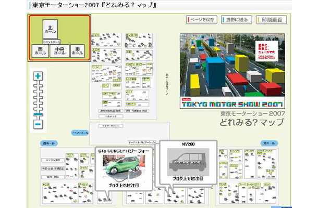Click the 携帯に送る button
This screenshot has width=318, height=208.
coord(237,20)
